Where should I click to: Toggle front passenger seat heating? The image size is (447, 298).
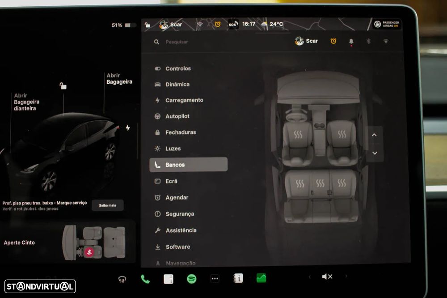(342, 134)
